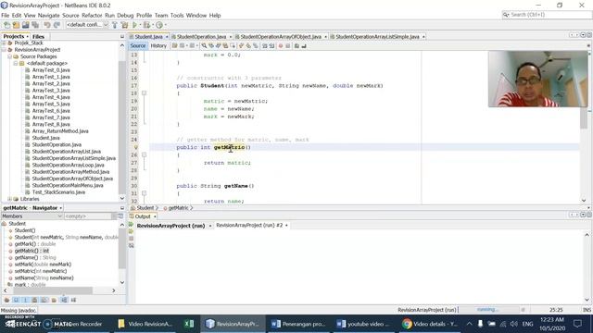The image size is (593, 333).
Task: Toggle Show Static Members filter in Navigator
Action: pyautogui.click(x=25, y=300)
